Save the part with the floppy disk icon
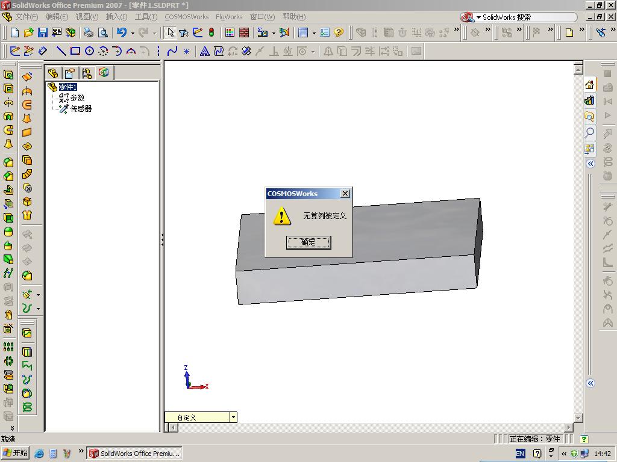The image size is (617, 462). 43,32
